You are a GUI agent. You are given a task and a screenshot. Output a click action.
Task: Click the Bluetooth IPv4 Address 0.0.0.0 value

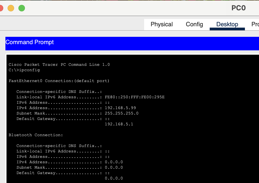[114, 162]
